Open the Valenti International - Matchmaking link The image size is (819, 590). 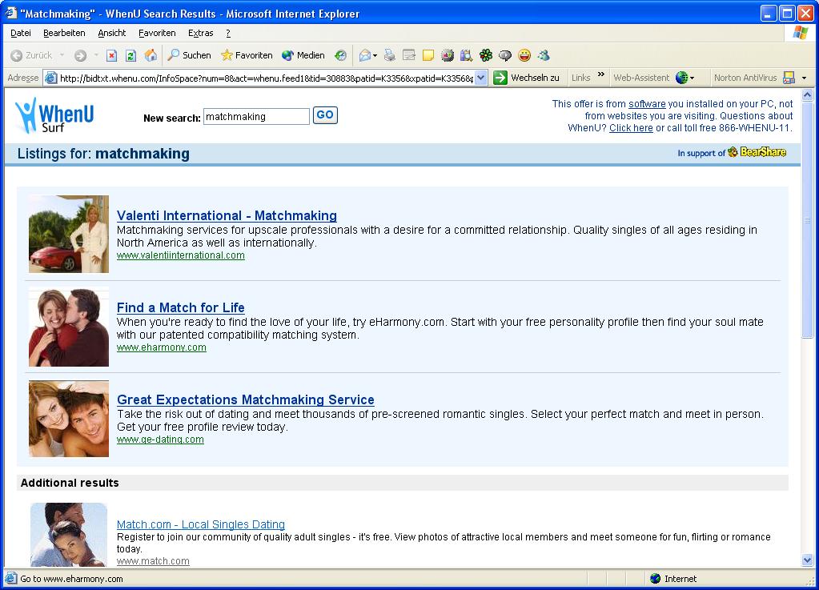(227, 215)
